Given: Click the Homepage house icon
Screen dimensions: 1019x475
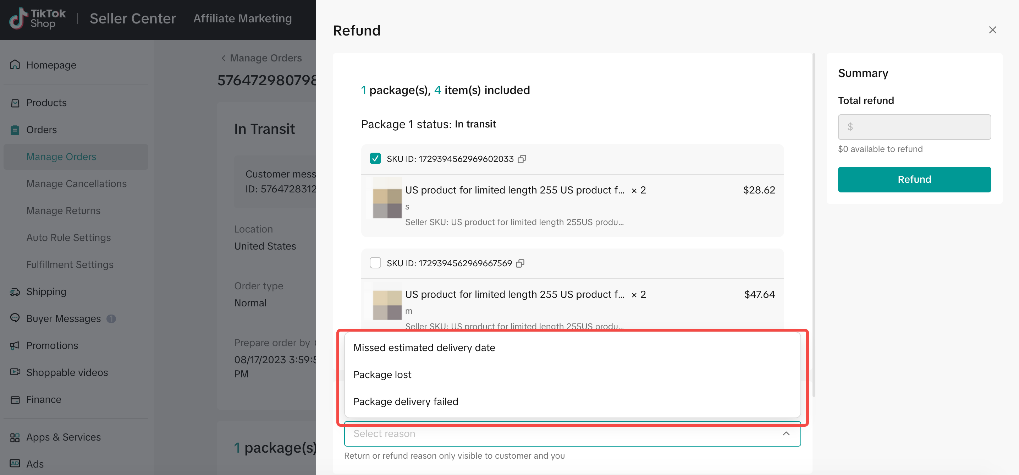Looking at the screenshot, I should (15, 65).
